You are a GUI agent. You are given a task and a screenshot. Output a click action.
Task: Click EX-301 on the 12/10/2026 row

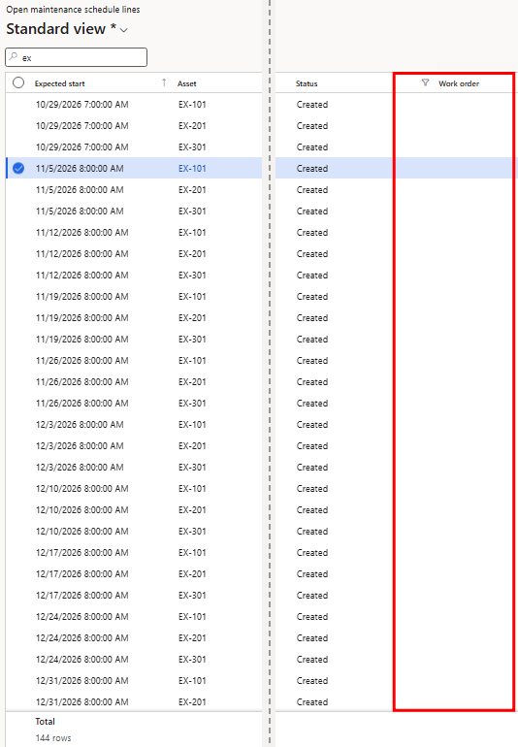pyautogui.click(x=192, y=532)
